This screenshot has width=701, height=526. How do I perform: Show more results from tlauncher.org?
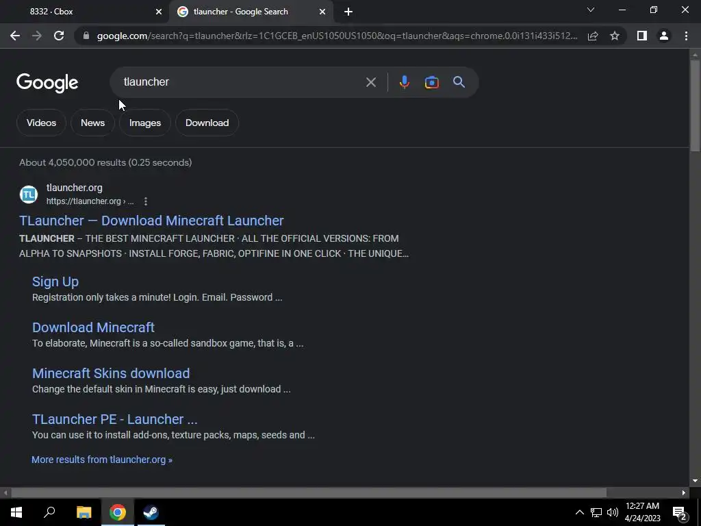(x=102, y=460)
